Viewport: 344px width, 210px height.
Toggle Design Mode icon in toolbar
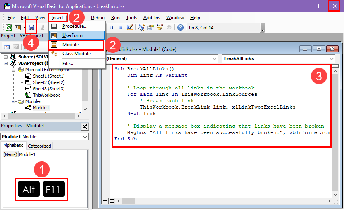(130, 27)
